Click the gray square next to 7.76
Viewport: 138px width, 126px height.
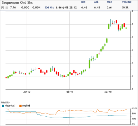point(7,8)
